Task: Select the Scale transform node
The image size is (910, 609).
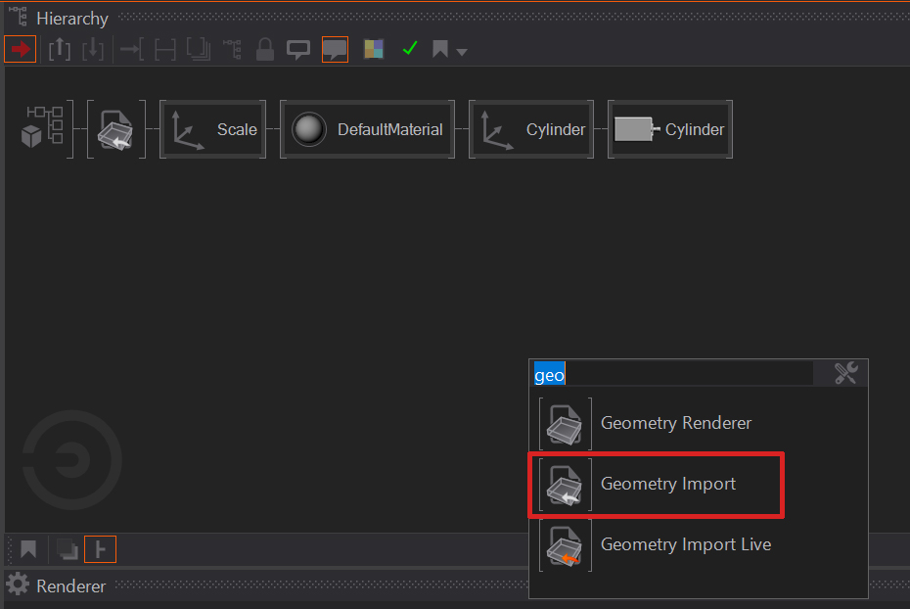Action: point(213,129)
